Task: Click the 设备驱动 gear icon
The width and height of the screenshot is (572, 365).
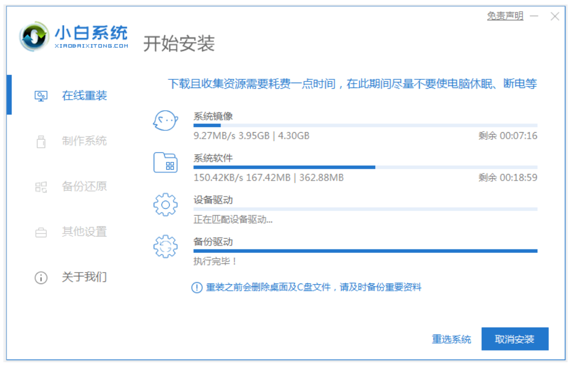Action: pos(165,205)
